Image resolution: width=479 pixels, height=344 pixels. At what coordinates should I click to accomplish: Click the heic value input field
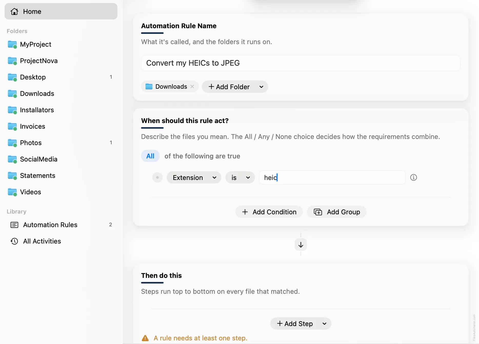point(332,177)
